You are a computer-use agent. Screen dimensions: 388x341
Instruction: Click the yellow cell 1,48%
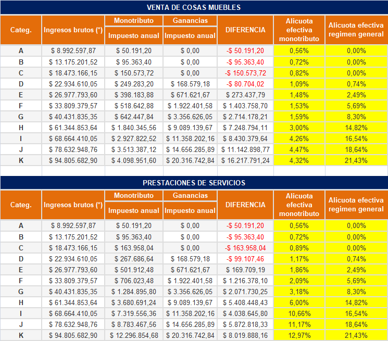[299, 95]
